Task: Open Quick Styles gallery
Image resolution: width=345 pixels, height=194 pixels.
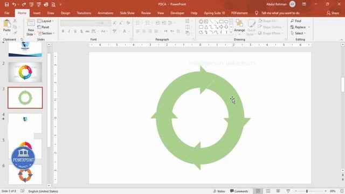Action: 251,27
